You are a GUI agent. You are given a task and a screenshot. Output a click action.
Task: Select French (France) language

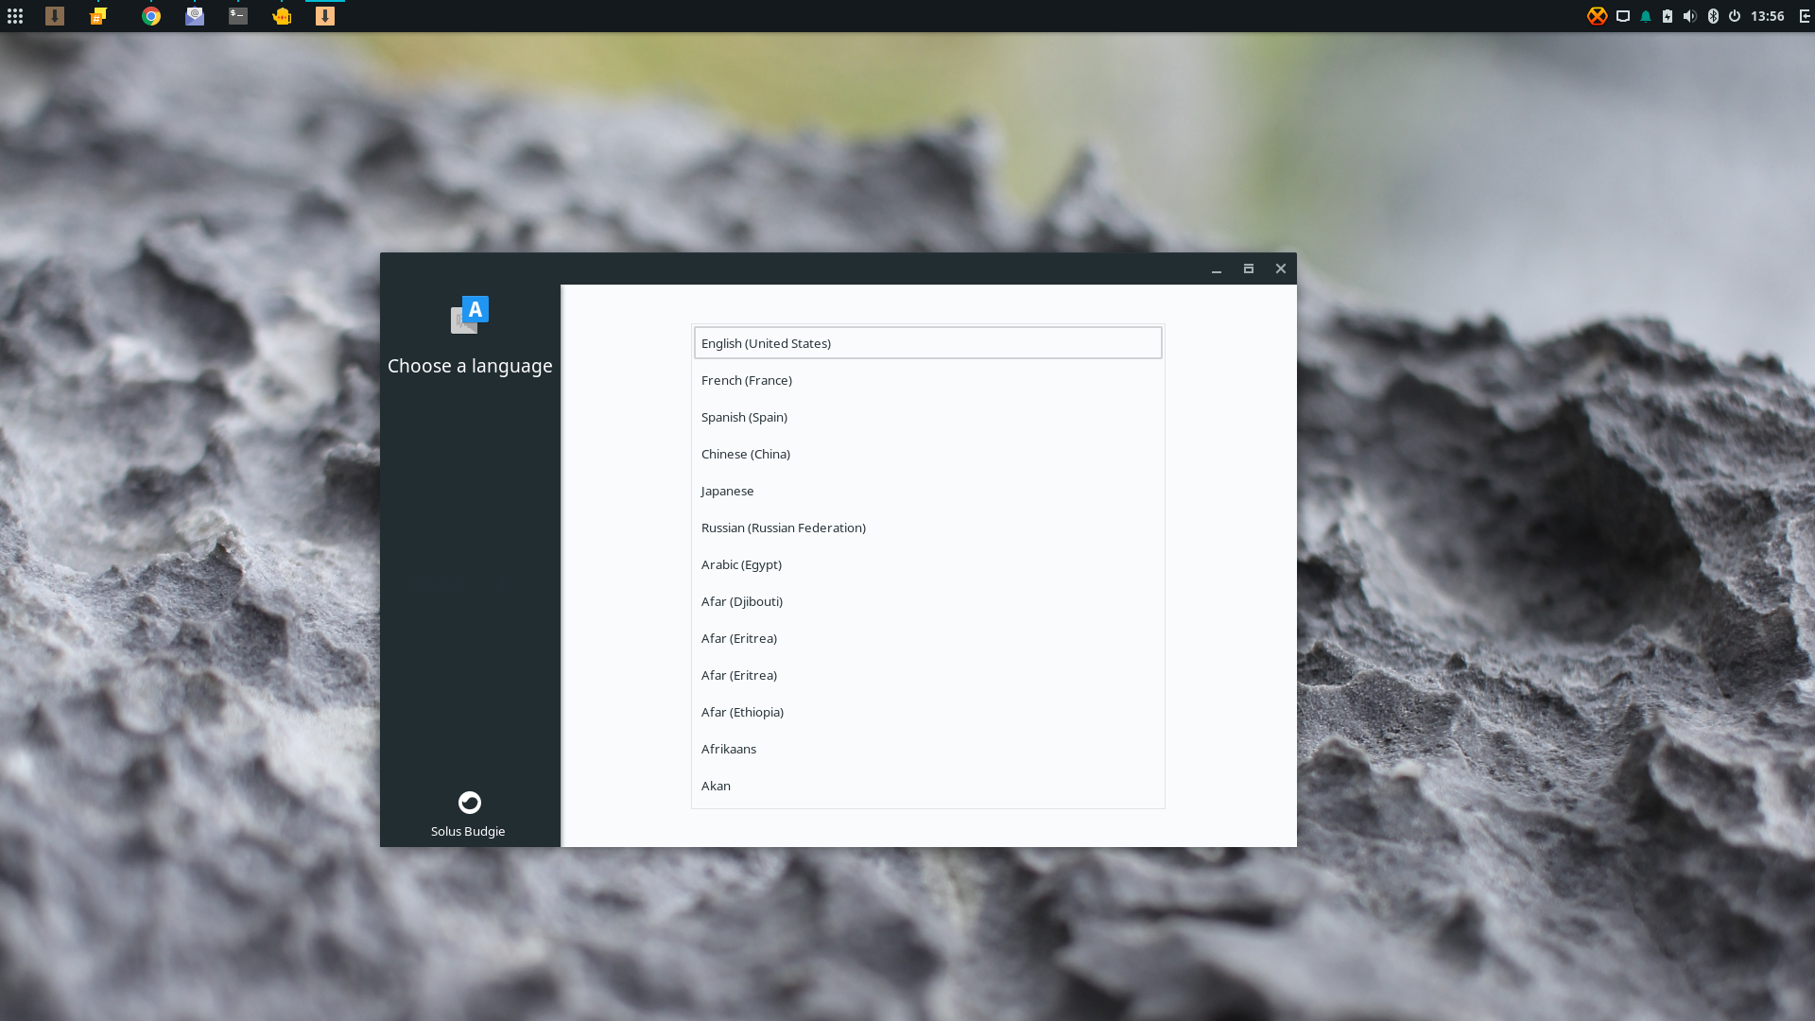coord(928,380)
